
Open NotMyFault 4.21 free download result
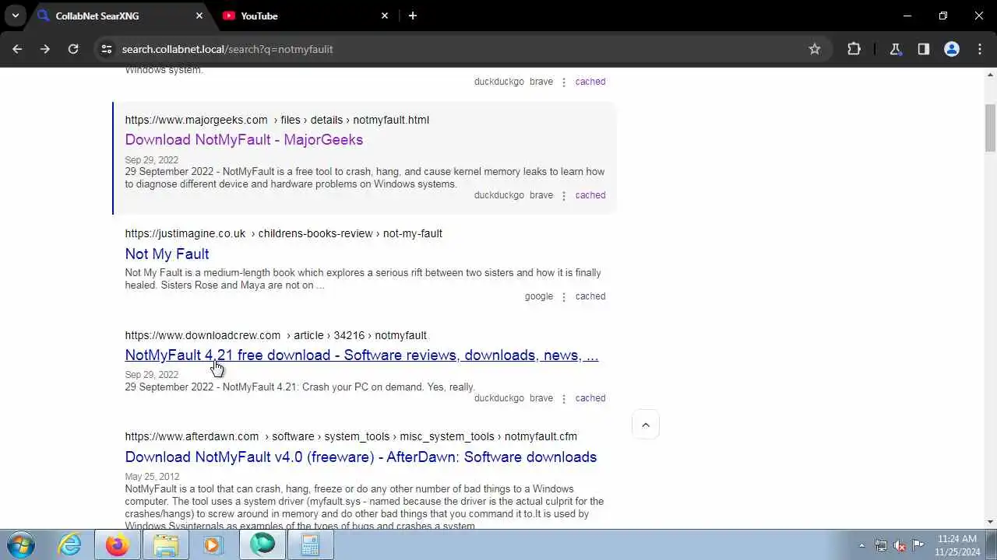[x=361, y=355]
